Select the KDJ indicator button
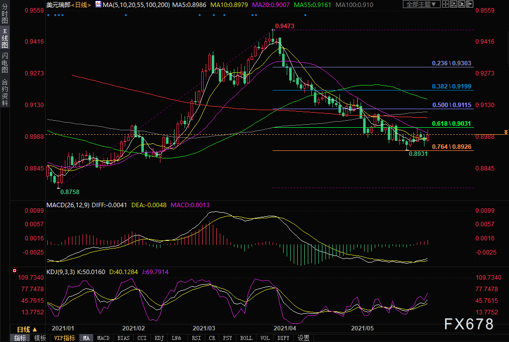509x342 pixels. click(x=159, y=338)
